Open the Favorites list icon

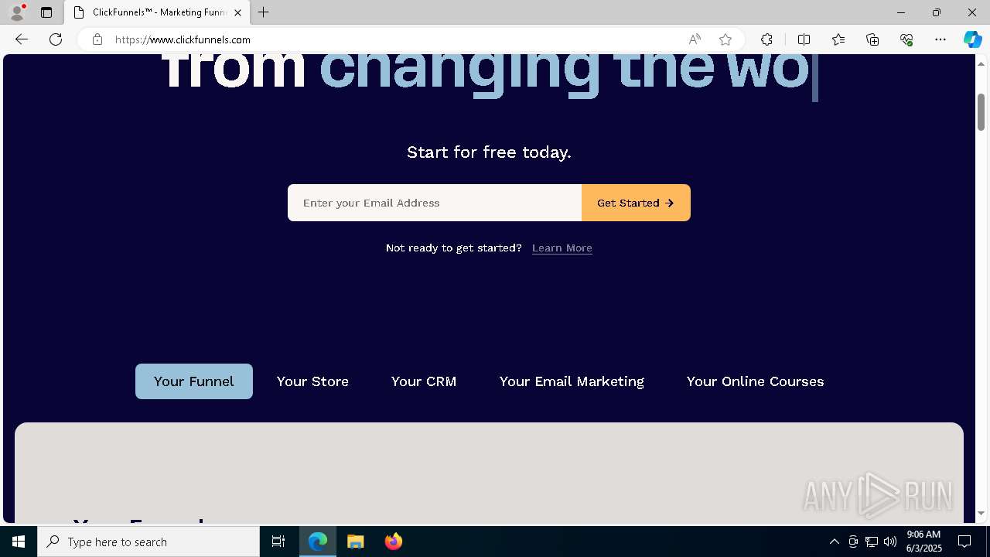838,39
